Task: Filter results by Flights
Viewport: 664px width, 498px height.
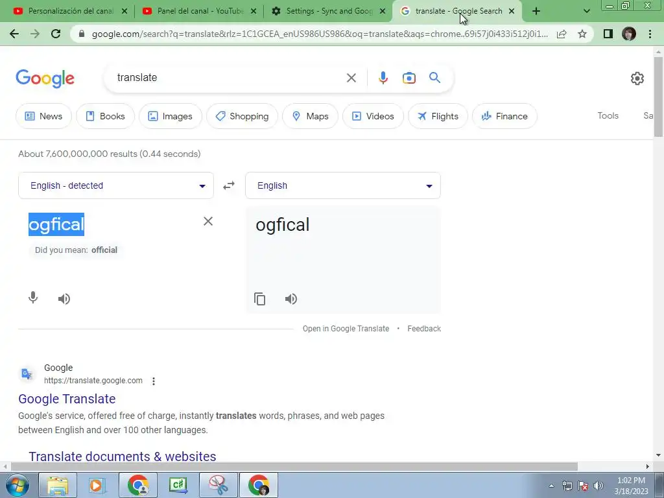Action: (x=438, y=116)
